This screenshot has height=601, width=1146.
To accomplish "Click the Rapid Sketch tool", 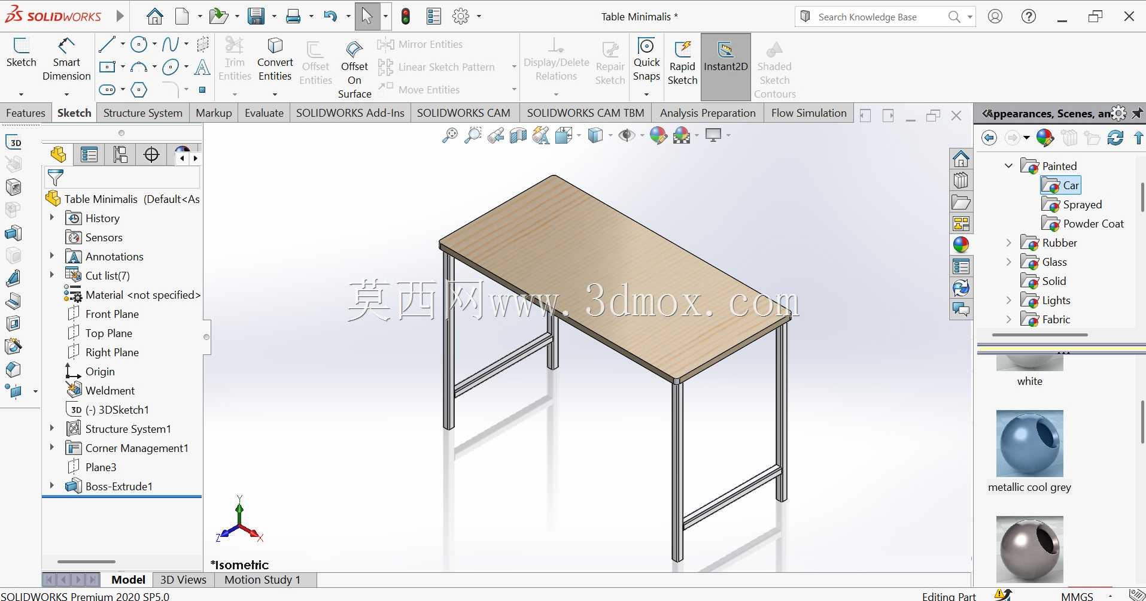I will point(682,62).
